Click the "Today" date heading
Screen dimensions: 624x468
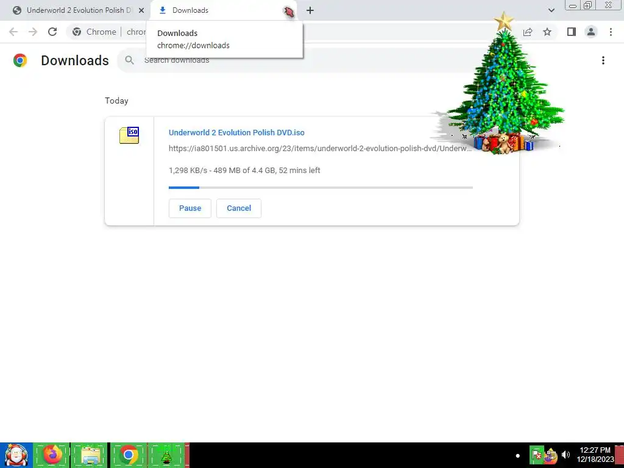pyautogui.click(x=116, y=101)
